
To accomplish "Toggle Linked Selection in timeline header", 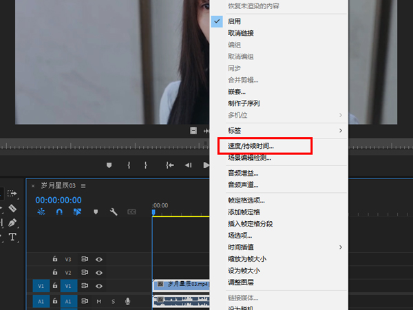I will point(77,212).
